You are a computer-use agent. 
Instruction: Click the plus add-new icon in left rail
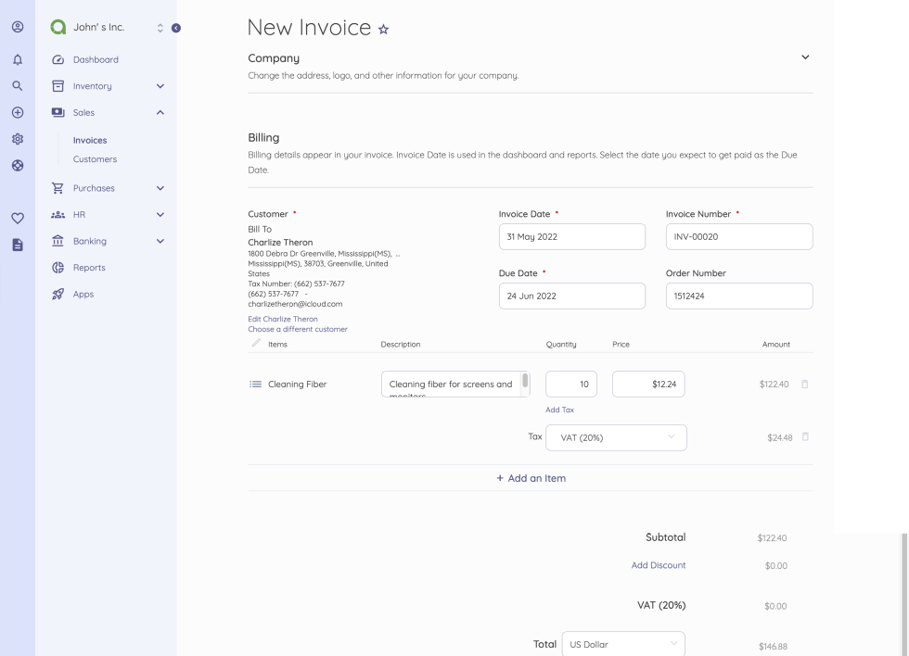pos(17,113)
